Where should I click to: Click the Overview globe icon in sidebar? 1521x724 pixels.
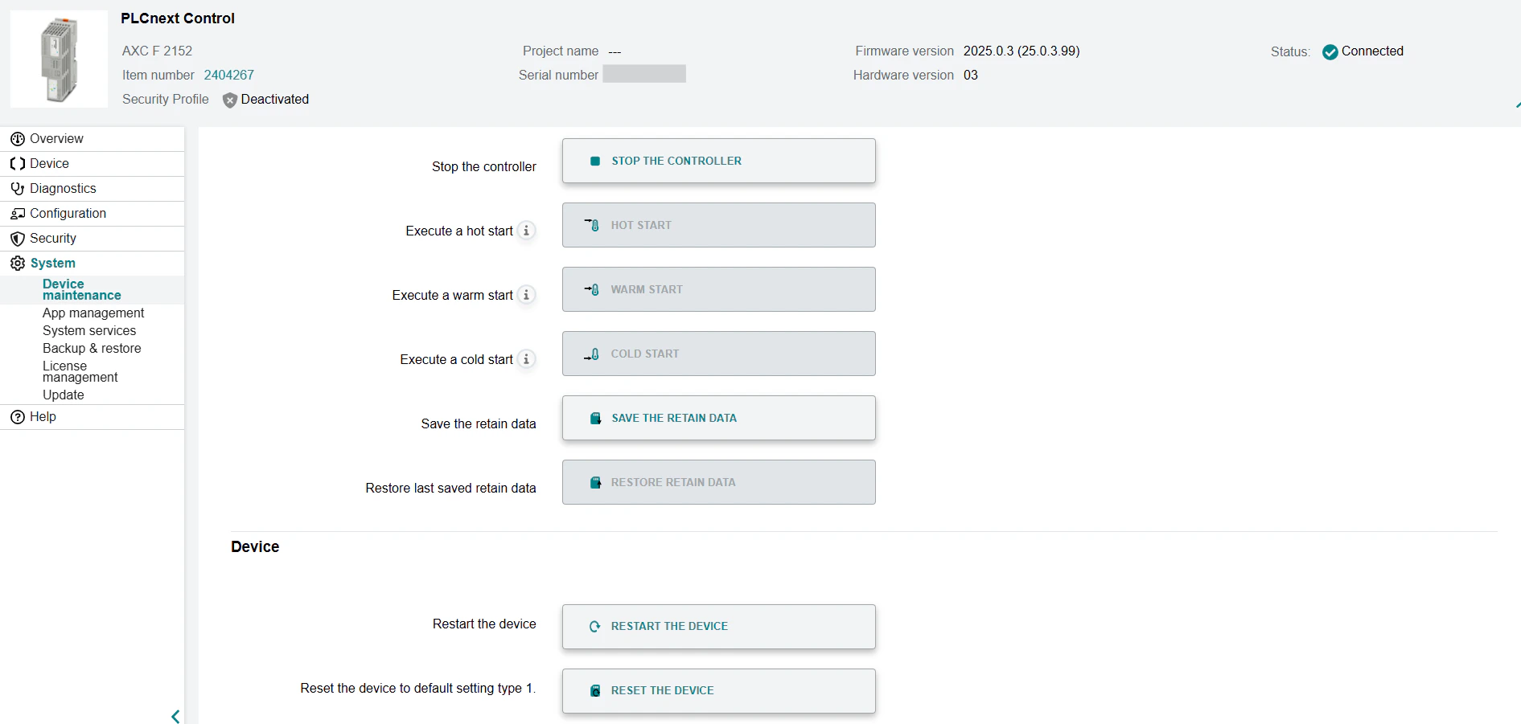18,139
